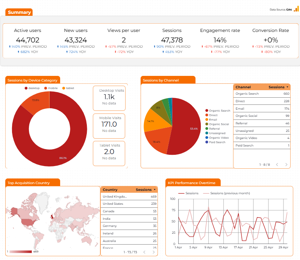
Task: Sort Country table by Sessions arrow
Action: pos(155,190)
